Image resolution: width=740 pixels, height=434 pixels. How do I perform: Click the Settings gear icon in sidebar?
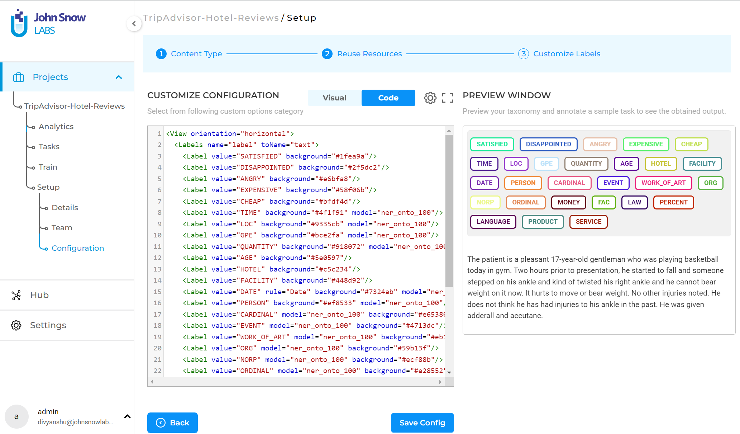click(x=16, y=325)
